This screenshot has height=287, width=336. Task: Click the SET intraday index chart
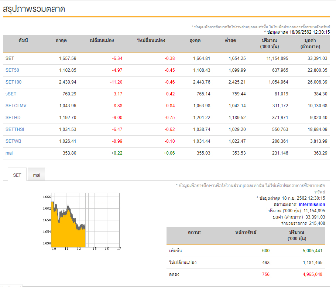pos(82,222)
